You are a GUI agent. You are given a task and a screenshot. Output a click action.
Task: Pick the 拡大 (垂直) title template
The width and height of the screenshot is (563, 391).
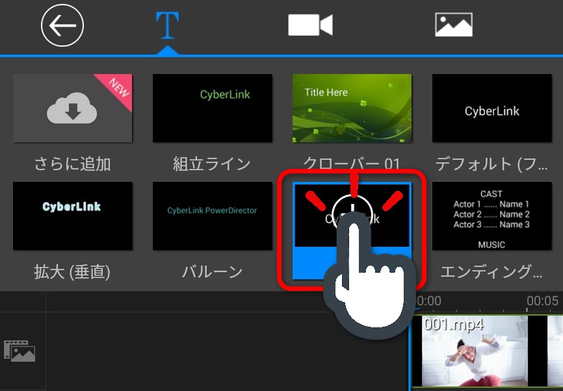72,216
